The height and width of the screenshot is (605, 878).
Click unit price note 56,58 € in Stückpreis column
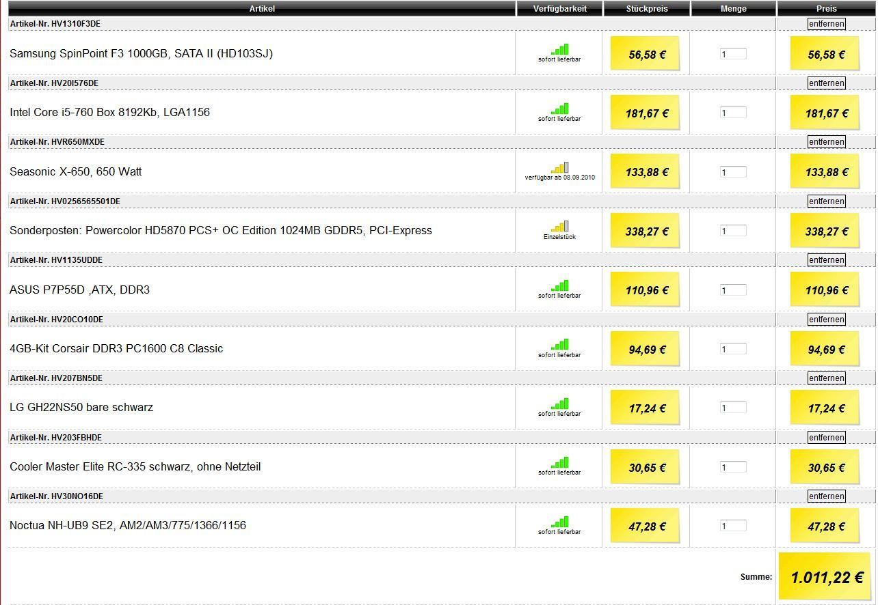point(646,53)
